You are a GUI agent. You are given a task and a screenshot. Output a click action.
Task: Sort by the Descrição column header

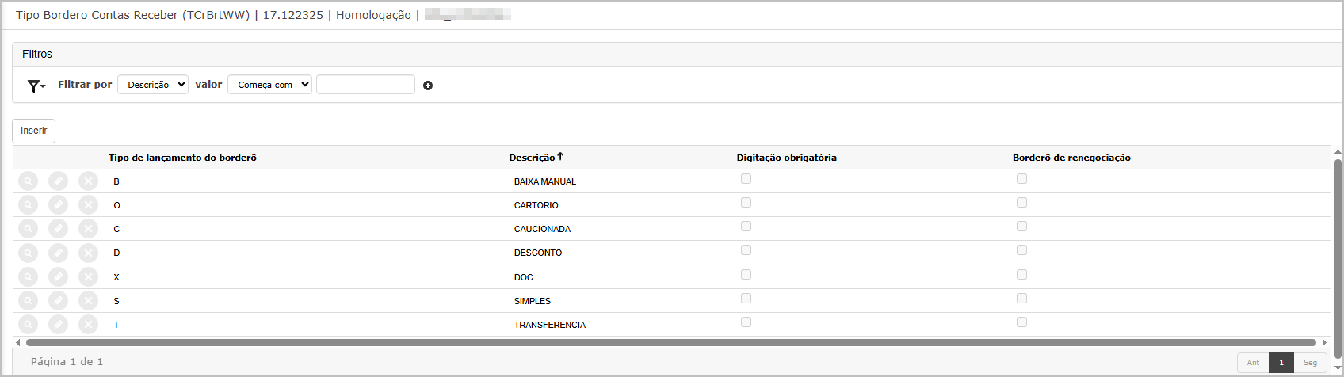[x=533, y=158]
